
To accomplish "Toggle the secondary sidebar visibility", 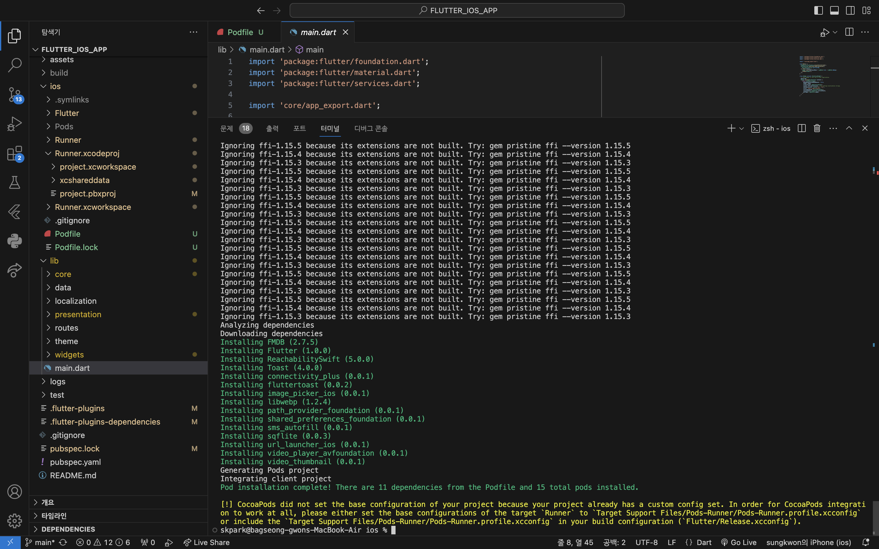I will tap(850, 11).
